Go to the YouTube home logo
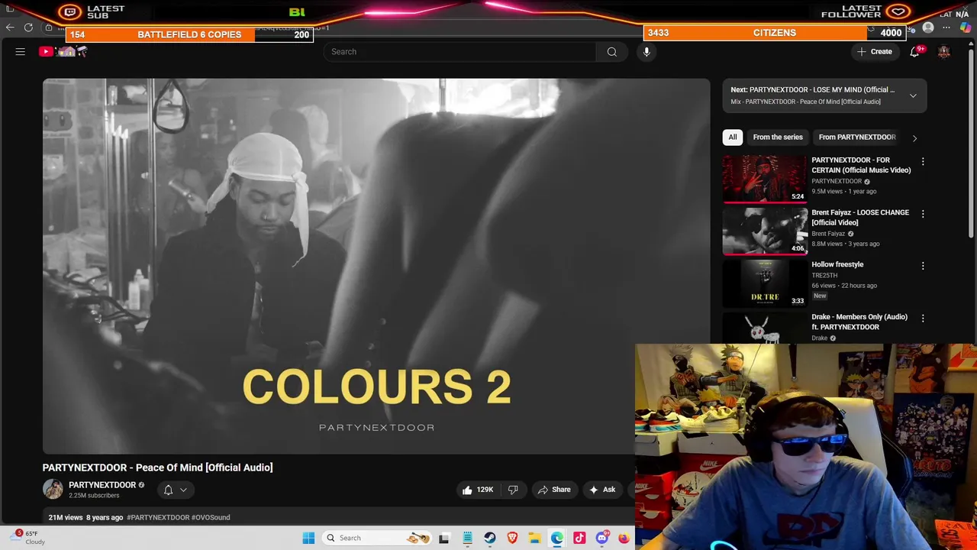 tap(64, 51)
